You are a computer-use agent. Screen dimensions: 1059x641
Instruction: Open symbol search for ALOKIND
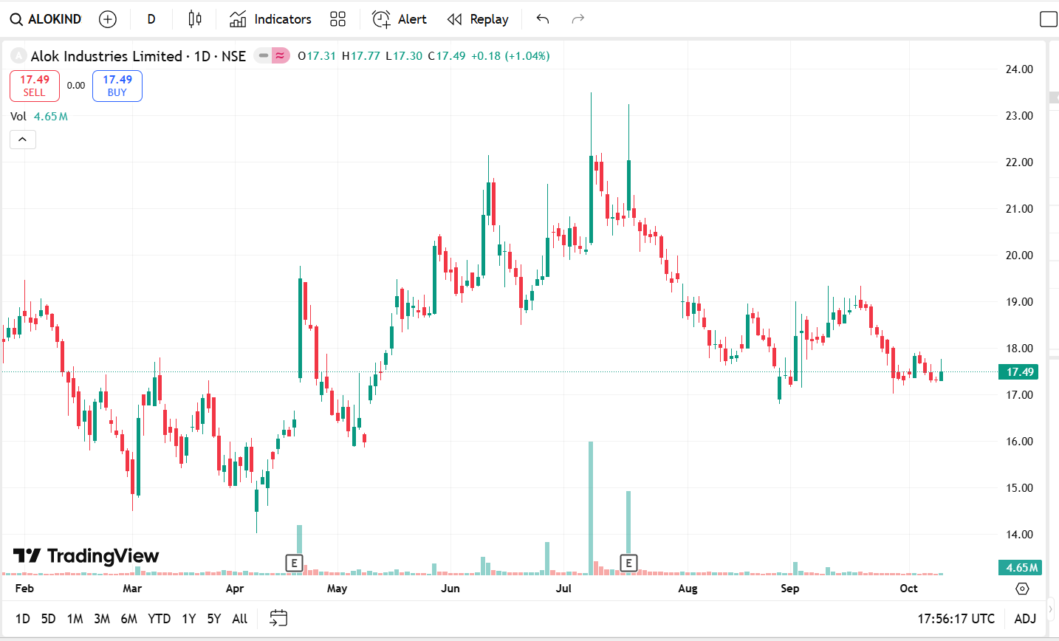tap(46, 19)
